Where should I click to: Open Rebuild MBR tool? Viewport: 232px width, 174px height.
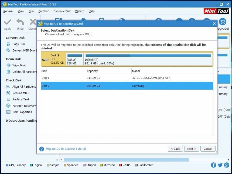tap(20, 93)
